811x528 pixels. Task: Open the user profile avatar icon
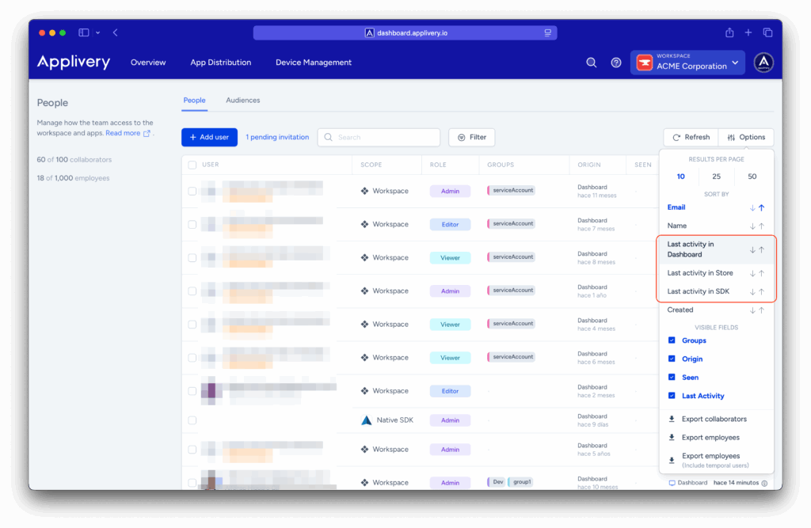[763, 63]
